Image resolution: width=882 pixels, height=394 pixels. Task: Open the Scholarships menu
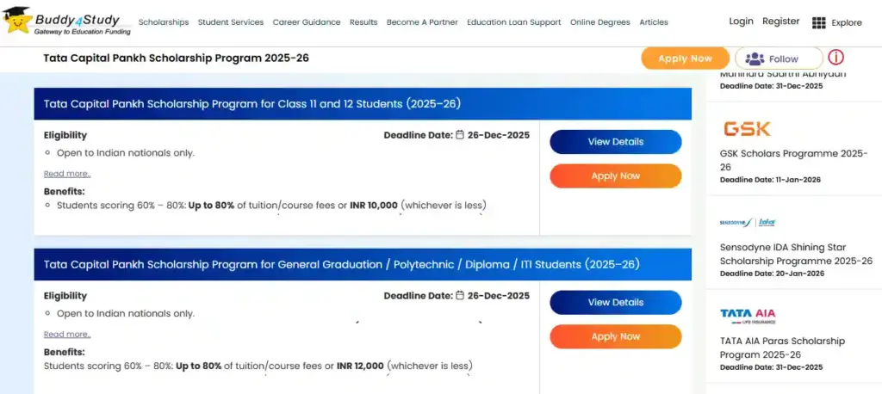(x=164, y=22)
